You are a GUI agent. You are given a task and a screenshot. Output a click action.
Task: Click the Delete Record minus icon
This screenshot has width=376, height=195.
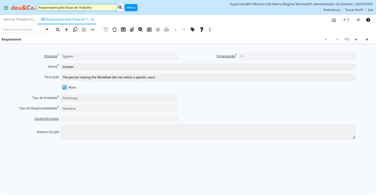tap(93, 30)
